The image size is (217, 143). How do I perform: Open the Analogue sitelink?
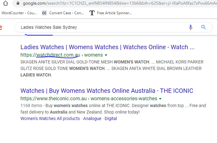(x=92, y=119)
